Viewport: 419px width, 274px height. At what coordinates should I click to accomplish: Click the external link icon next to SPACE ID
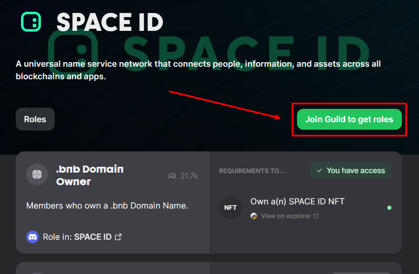click(x=118, y=236)
